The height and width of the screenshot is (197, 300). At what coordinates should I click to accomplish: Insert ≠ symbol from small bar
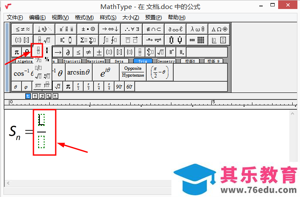click(88, 52)
